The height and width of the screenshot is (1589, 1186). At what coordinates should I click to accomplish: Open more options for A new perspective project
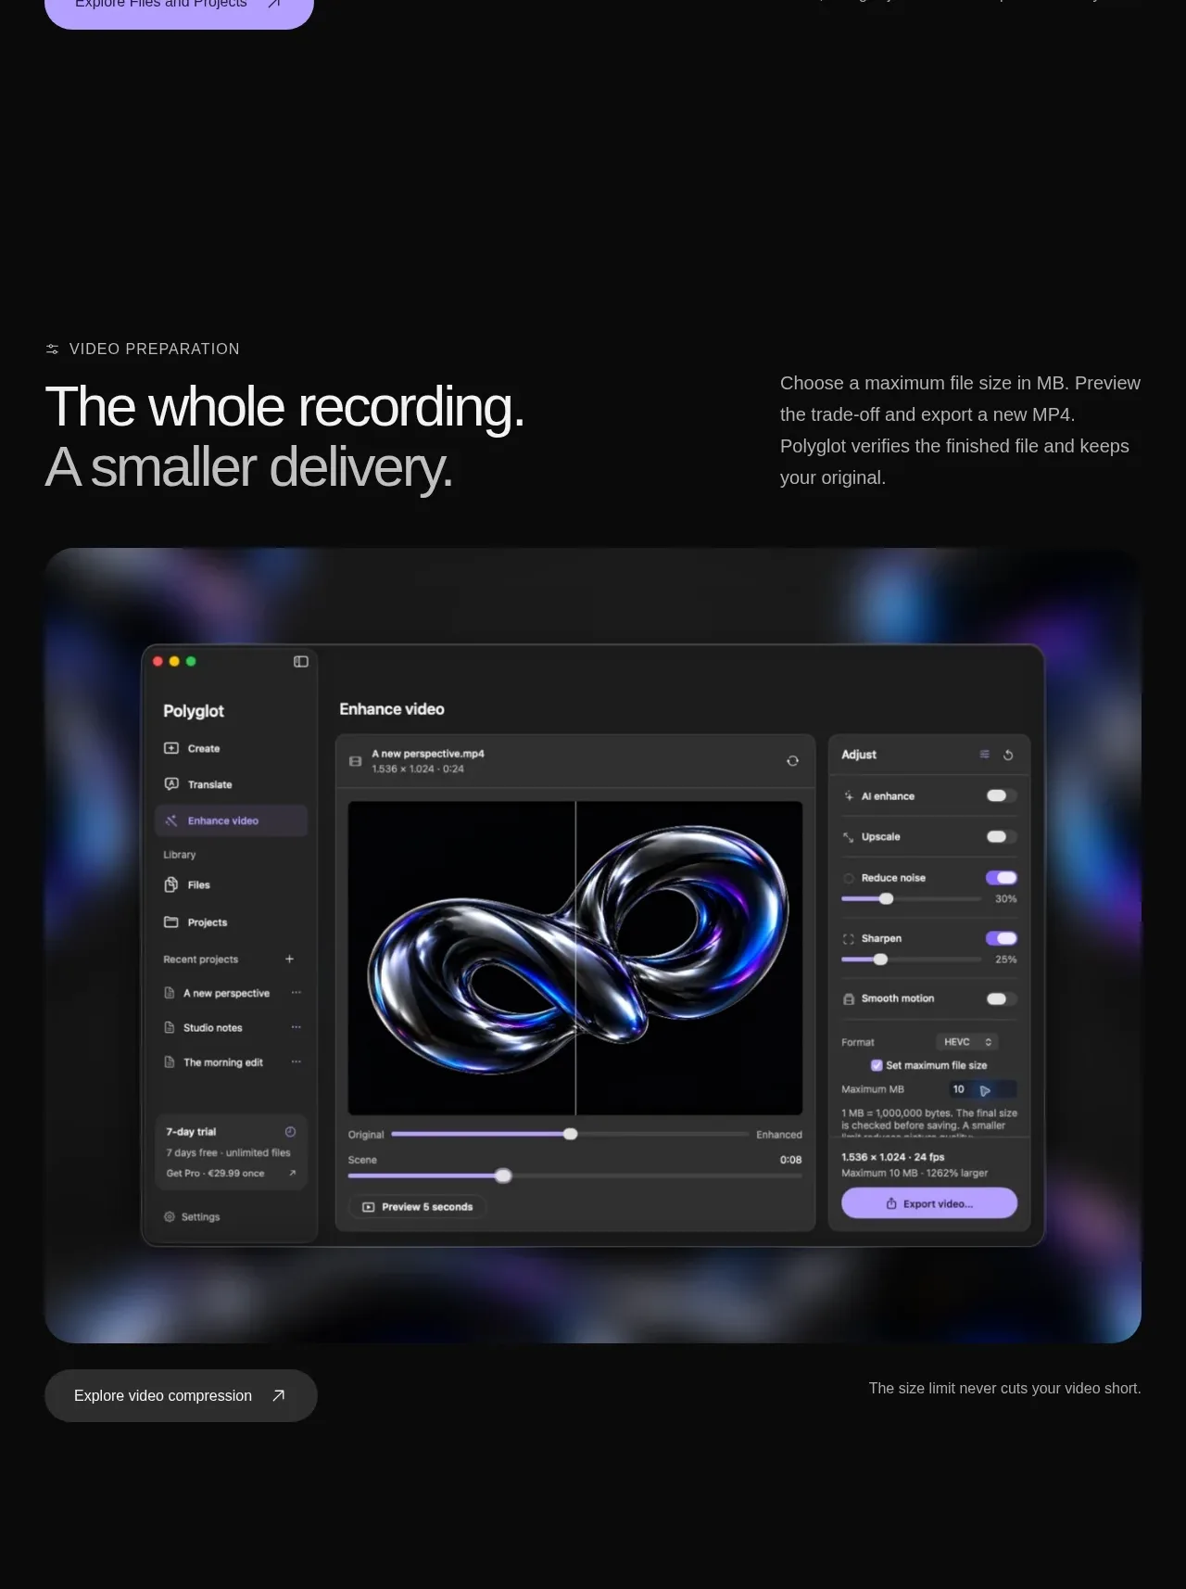tap(296, 993)
